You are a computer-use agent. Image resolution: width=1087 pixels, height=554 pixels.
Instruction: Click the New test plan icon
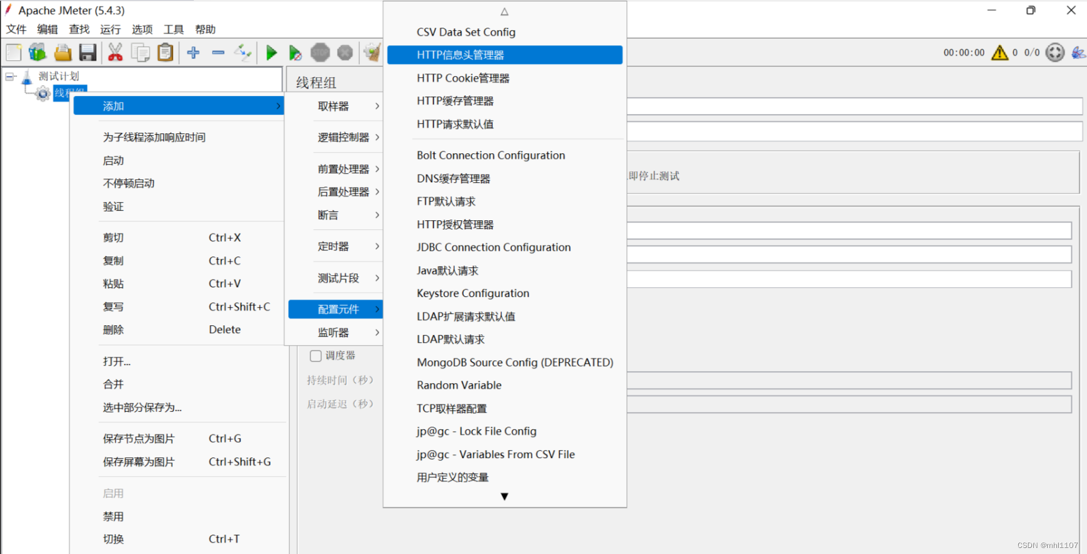13,53
